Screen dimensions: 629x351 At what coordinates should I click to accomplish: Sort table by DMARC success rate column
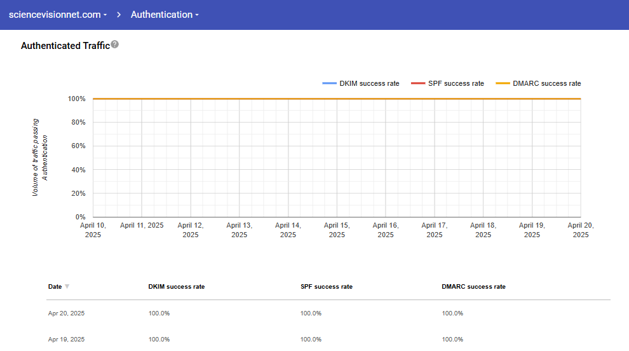click(473, 287)
